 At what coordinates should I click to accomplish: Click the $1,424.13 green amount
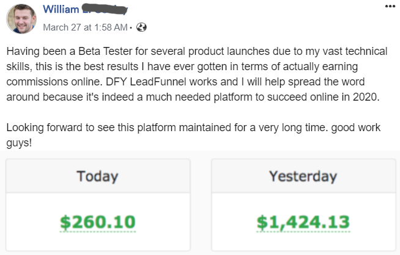point(303,222)
